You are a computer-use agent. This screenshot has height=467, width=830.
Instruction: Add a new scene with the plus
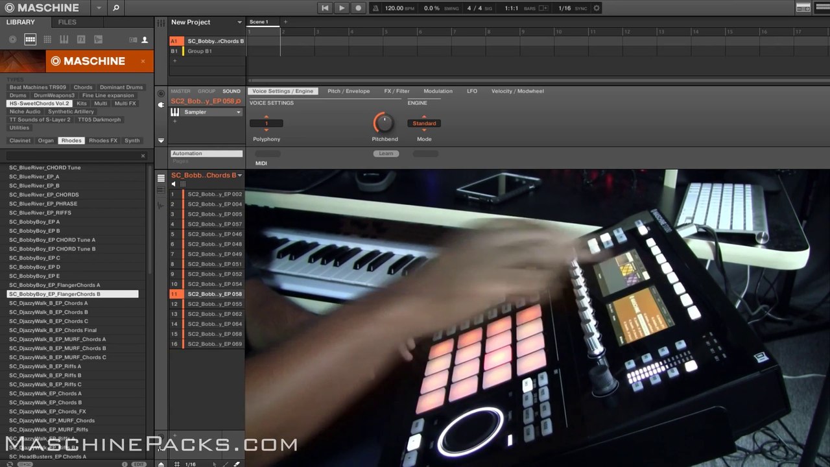coord(285,22)
